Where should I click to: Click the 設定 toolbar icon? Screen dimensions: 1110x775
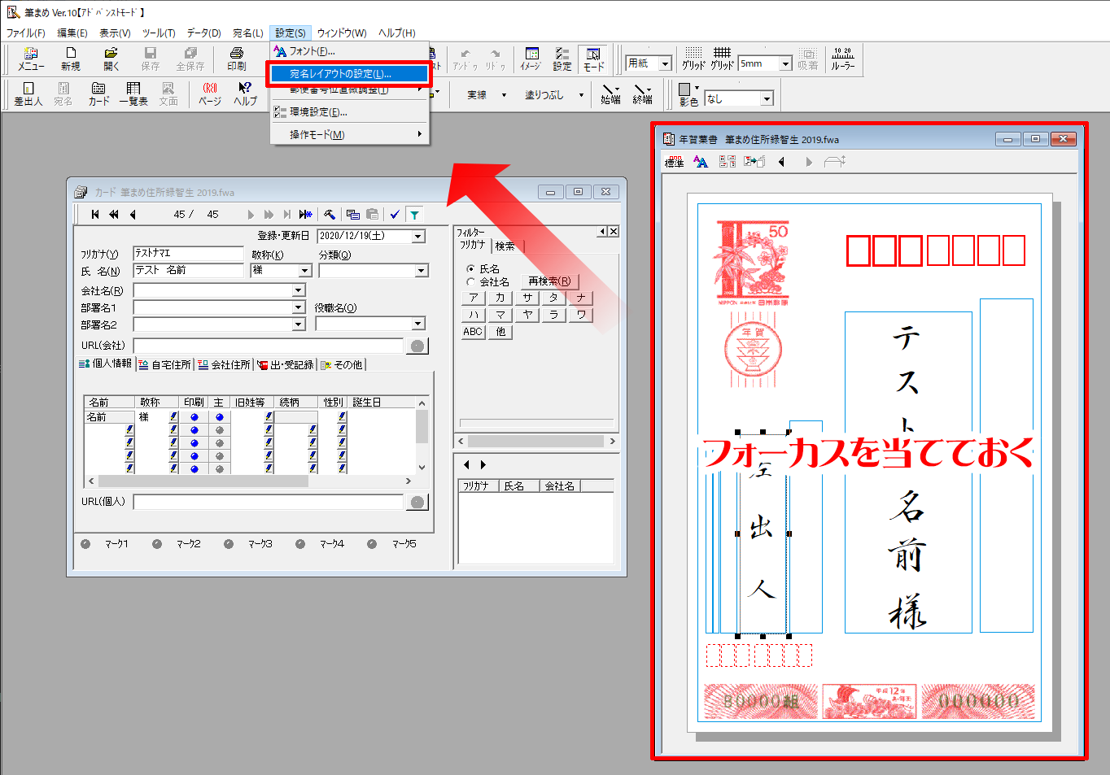562,59
